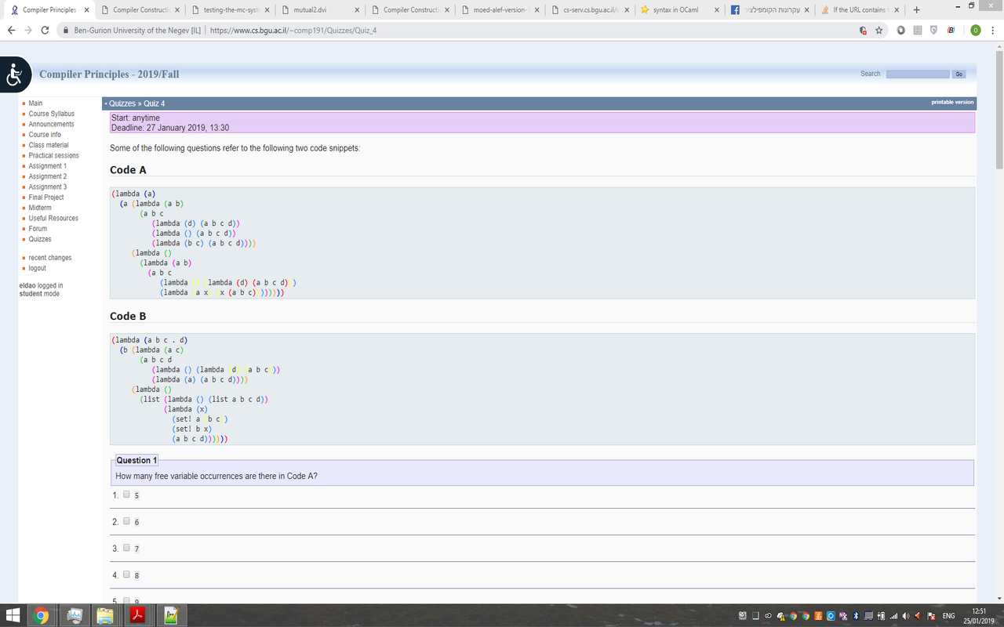View recent changes from the sidebar
Image resolution: width=1004 pixels, height=627 pixels.
coord(50,258)
